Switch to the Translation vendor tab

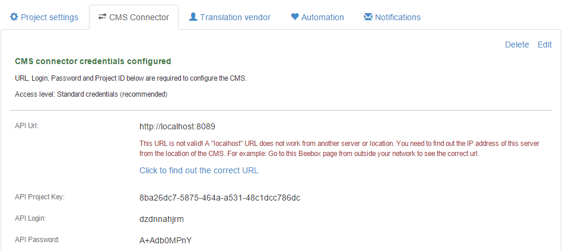[235, 17]
